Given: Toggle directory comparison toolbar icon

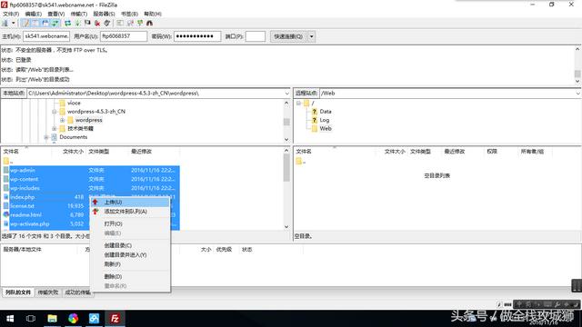Looking at the screenshot, I should 130,23.
